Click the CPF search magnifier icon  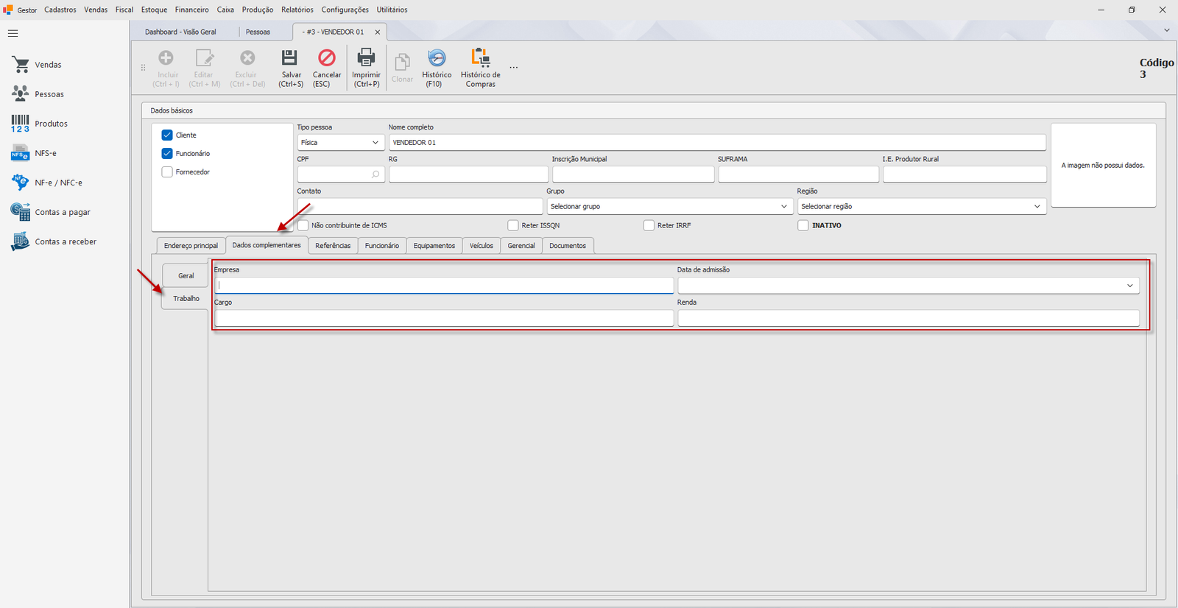(375, 174)
